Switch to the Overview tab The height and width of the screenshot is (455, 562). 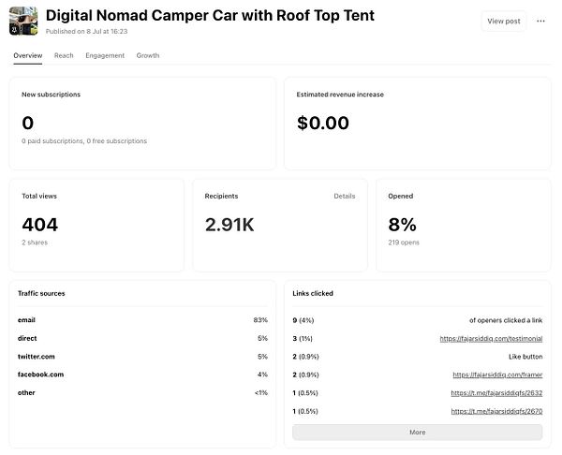(x=28, y=55)
